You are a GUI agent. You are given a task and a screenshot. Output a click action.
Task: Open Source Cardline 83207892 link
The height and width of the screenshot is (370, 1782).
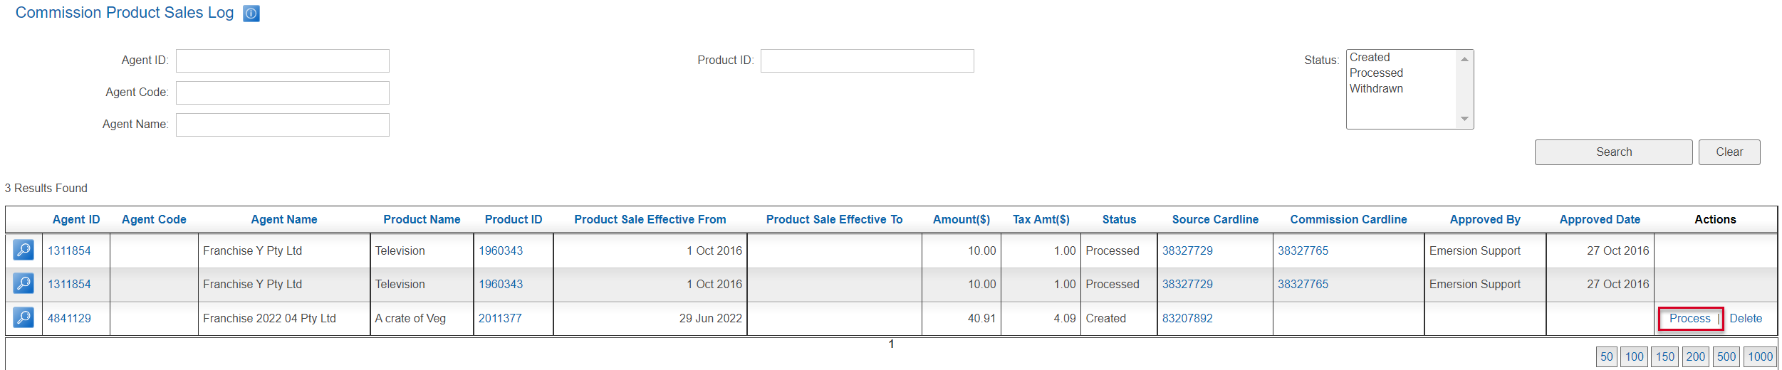click(1187, 319)
